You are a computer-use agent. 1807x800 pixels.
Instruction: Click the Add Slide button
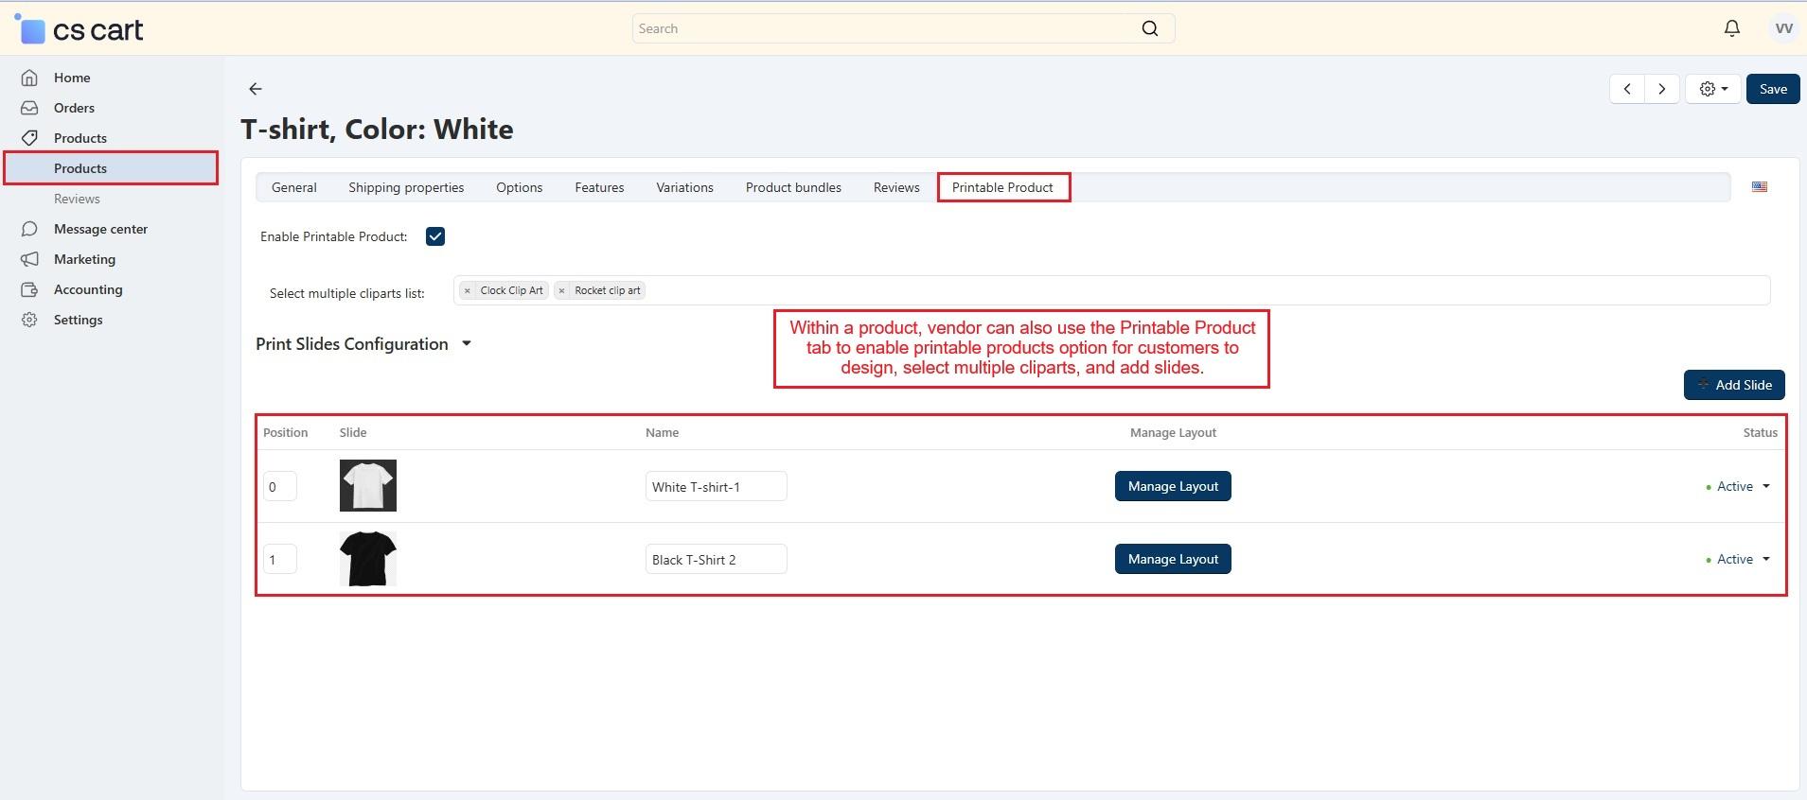tap(1733, 385)
